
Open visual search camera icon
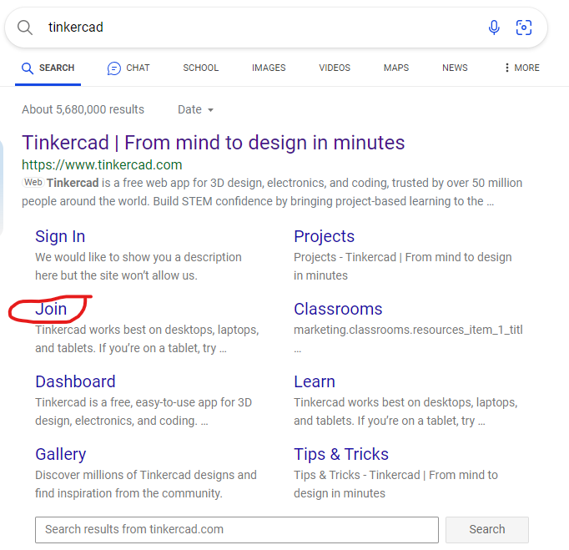point(524,28)
